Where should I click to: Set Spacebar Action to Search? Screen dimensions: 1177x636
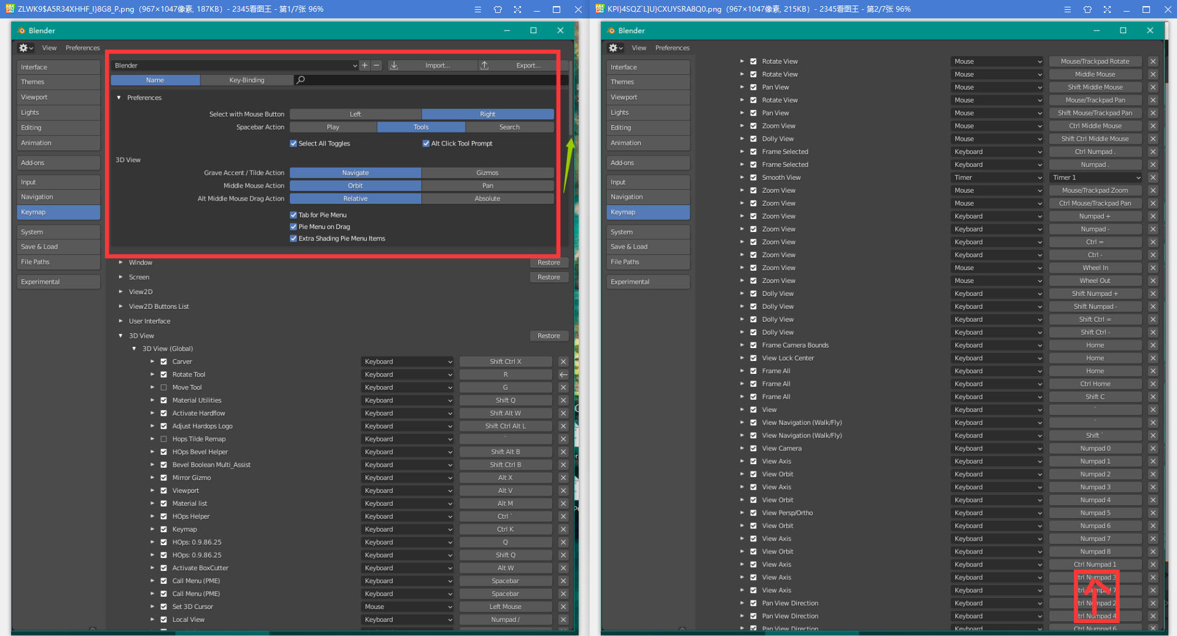[509, 127]
